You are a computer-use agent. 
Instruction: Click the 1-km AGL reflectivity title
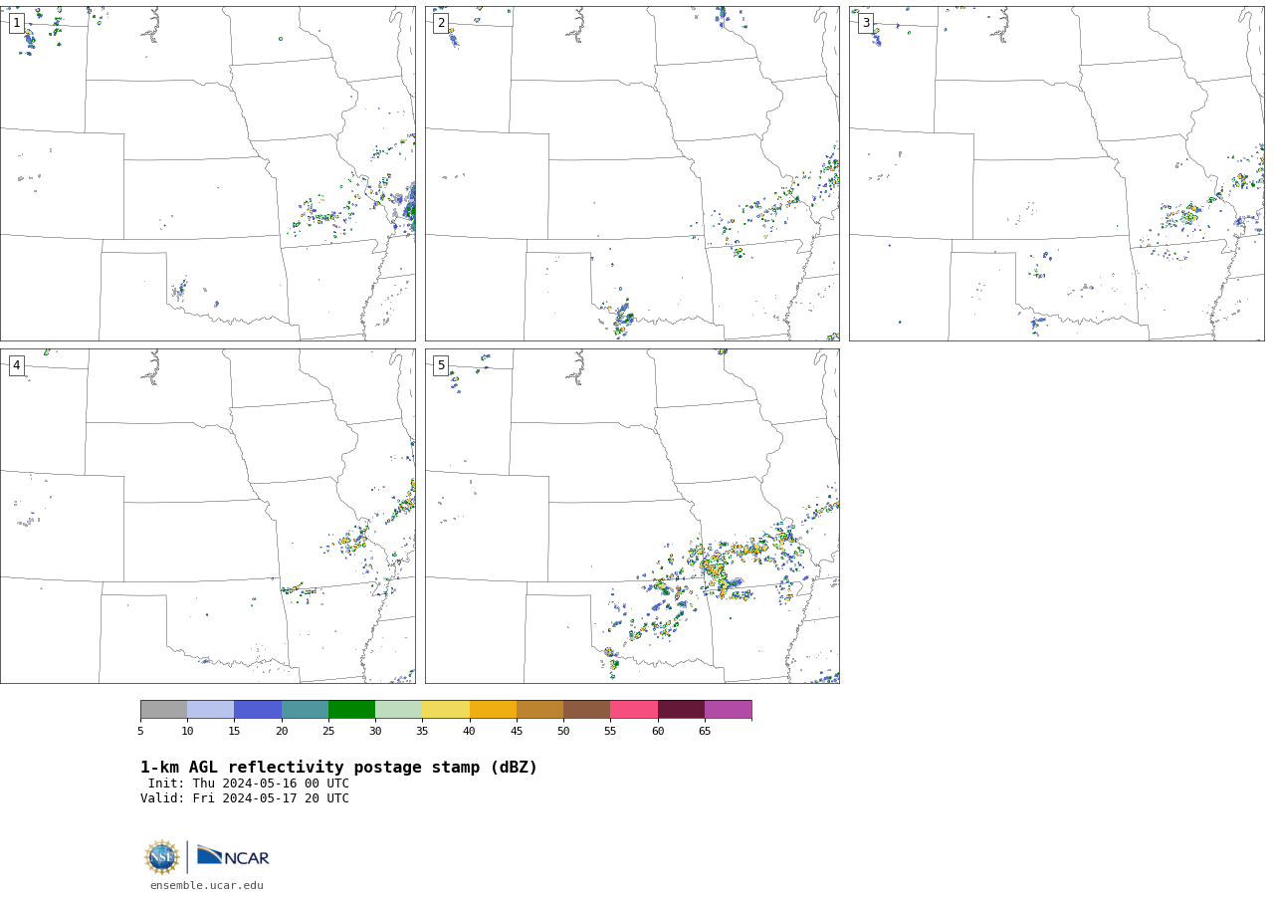[x=338, y=768]
